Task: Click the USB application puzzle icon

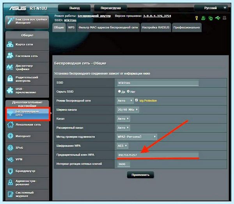Action: pos(10,90)
